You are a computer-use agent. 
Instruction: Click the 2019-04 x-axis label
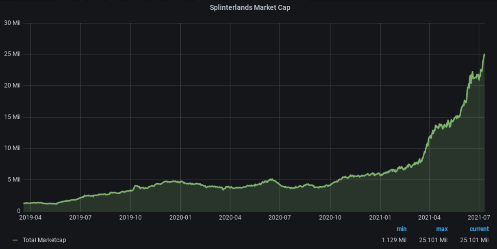pos(31,217)
